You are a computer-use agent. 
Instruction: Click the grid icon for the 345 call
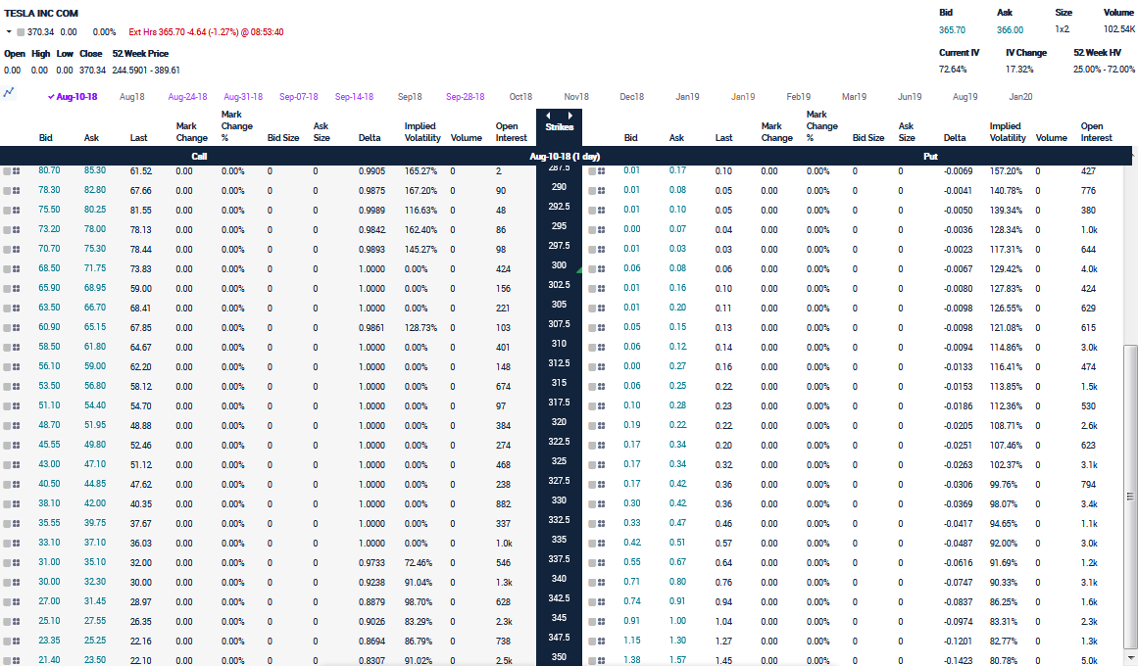coord(16,622)
